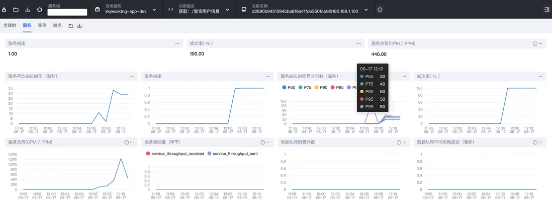Click the 消息队列平均消耗延迟（毫秒）panel title
The width and height of the screenshot is (552, 201).
click(446, 142)
